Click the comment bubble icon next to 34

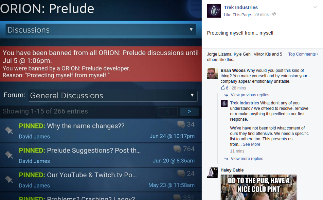click(181, 124)
